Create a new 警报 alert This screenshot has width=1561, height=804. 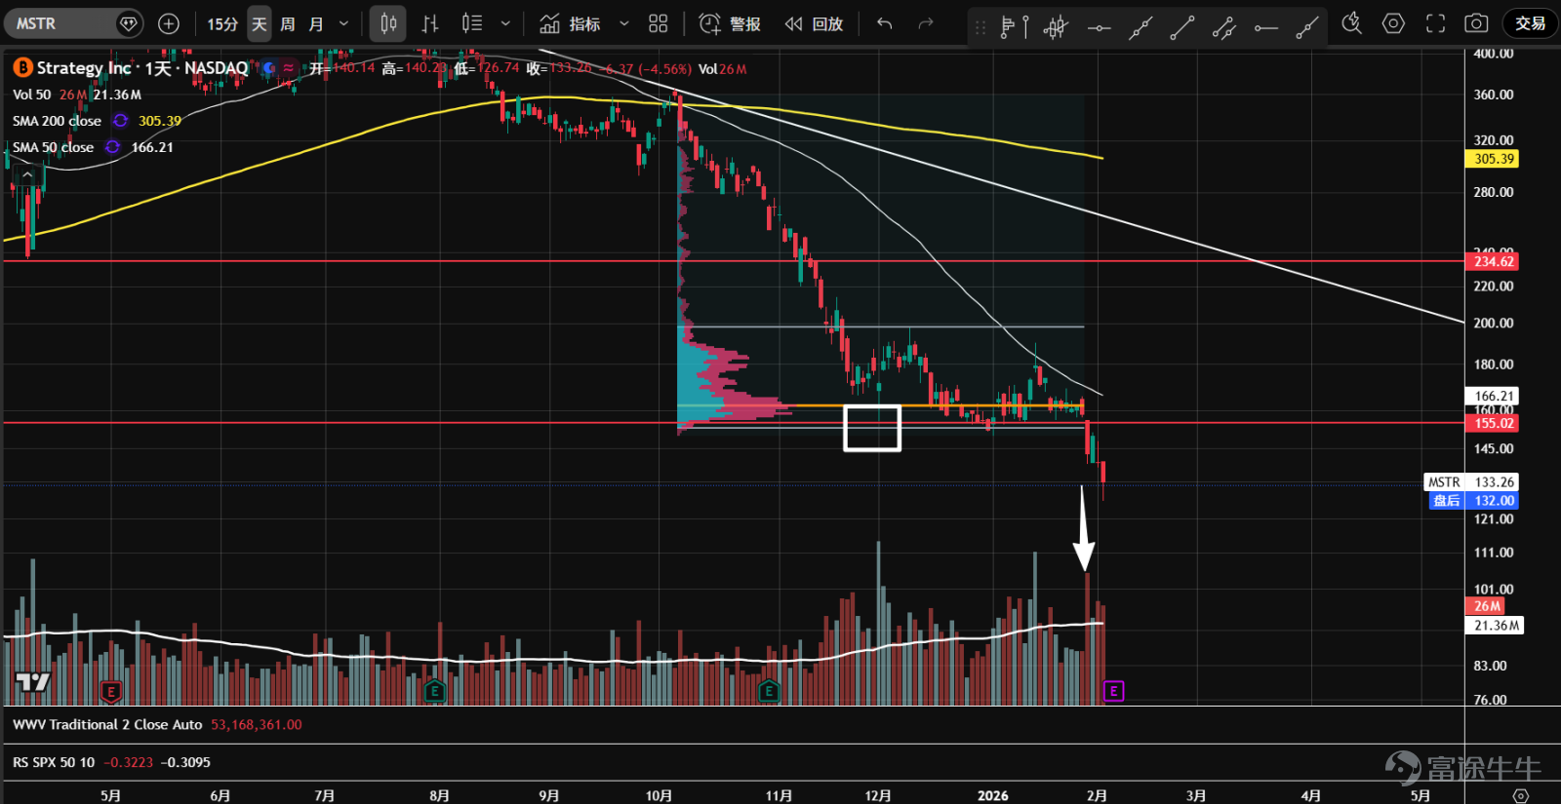[x=731, y=23]
